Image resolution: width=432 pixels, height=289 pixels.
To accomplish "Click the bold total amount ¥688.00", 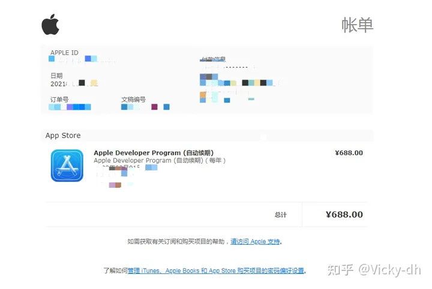I will pos(344,215).
